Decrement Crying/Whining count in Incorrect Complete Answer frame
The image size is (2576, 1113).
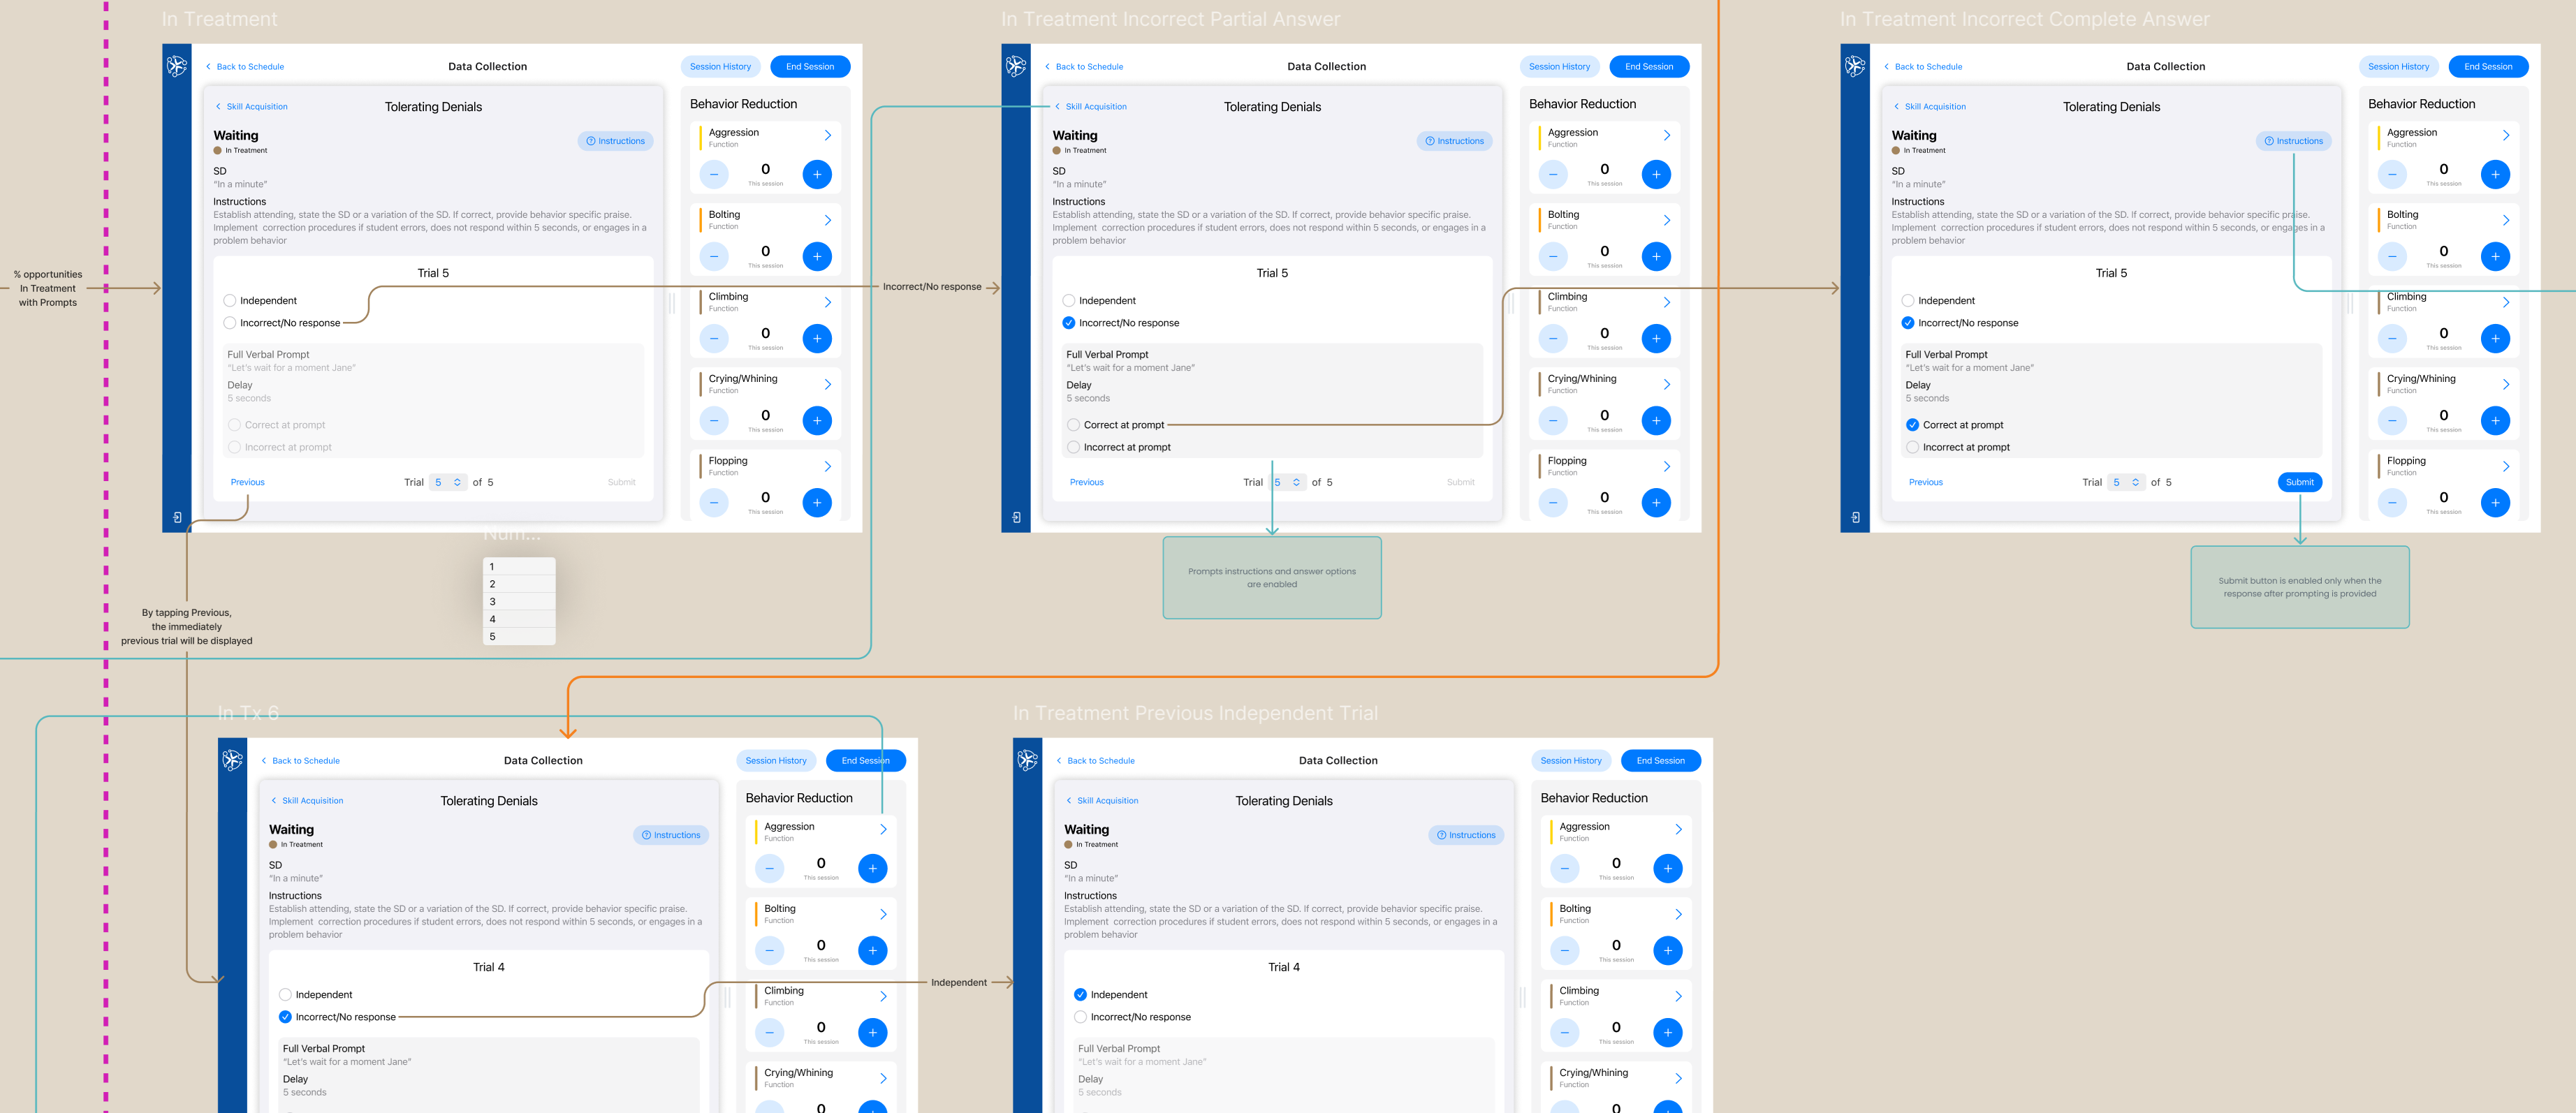(2392, 420)
